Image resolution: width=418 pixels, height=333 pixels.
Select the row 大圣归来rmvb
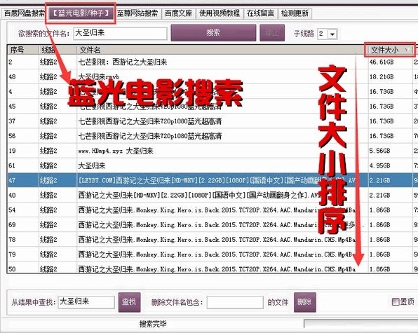212,77
